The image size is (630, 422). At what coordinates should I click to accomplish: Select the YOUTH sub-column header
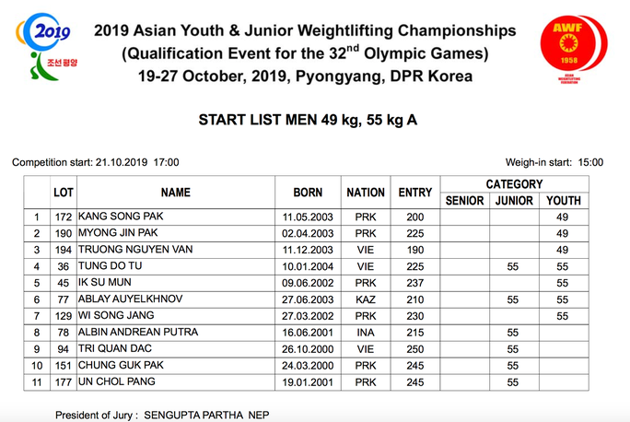click(564, 201)
